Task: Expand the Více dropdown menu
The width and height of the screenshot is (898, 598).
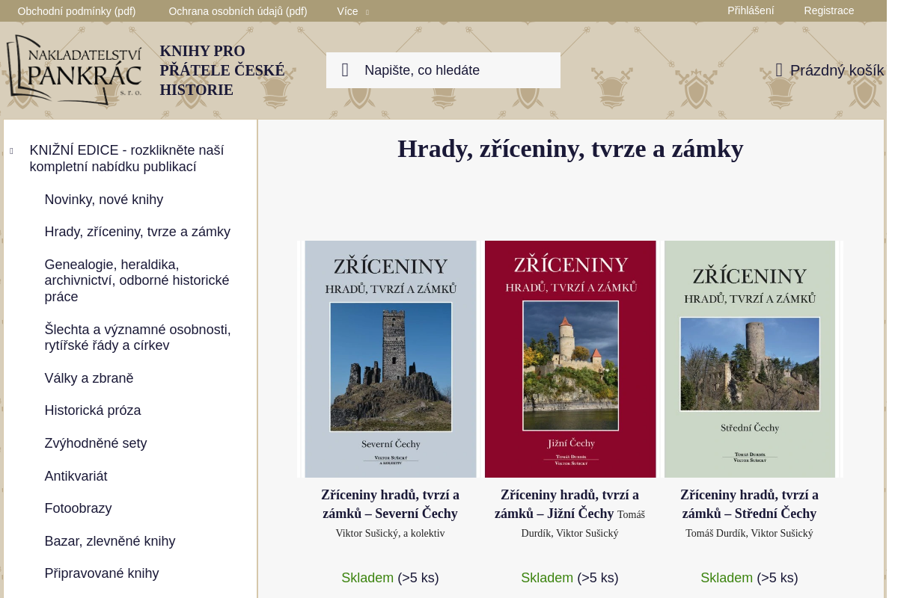Action: (x=347, y=11)
